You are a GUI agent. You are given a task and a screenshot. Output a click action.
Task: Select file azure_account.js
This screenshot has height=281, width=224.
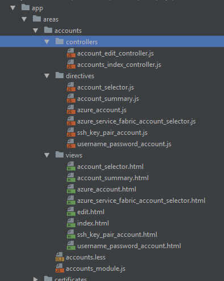point(102,110)
